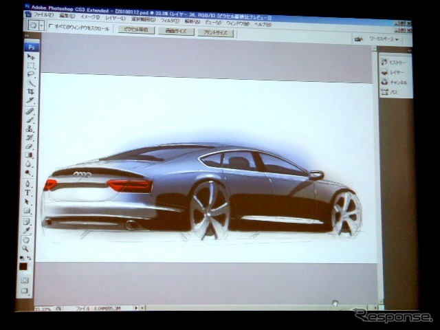Viewport: 440px width, 330px height.
Task: Click the 33.33% zoom field in status bar
Action: (43, 309)
